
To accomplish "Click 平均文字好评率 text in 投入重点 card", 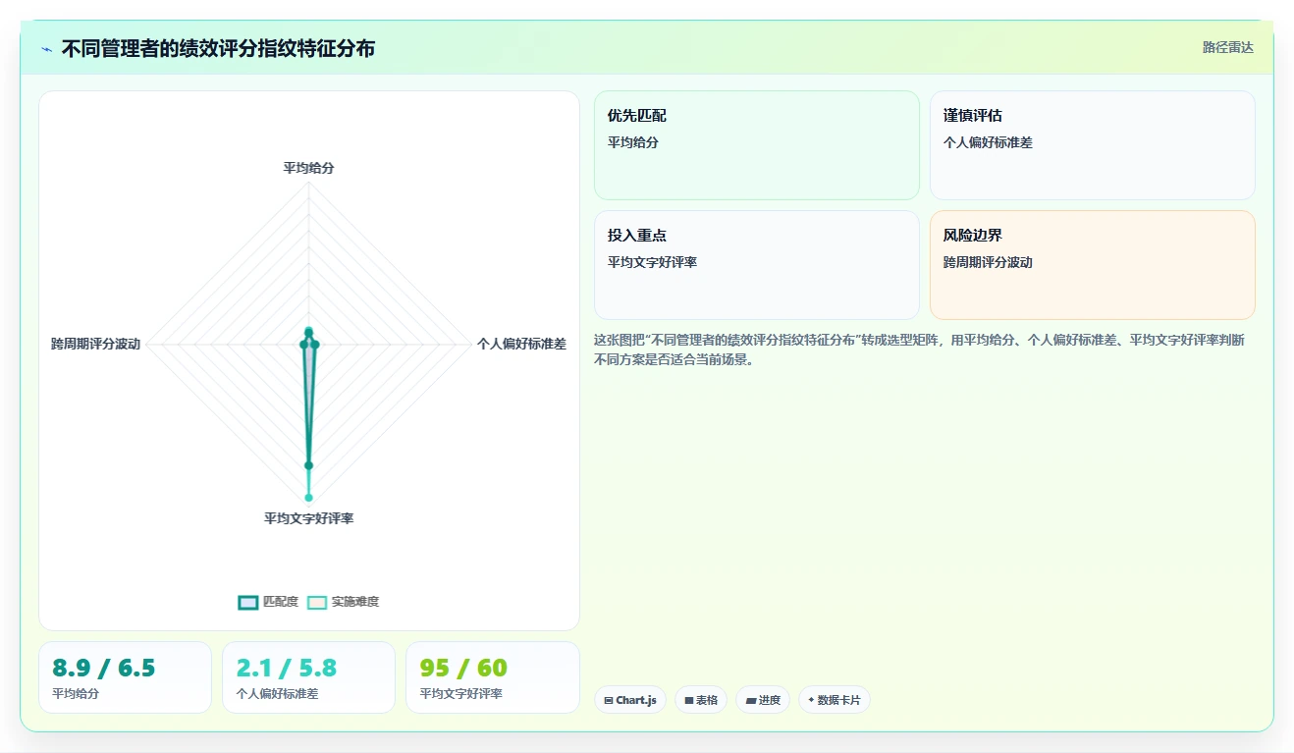I will pyautogui.click(x=652, y=262).
